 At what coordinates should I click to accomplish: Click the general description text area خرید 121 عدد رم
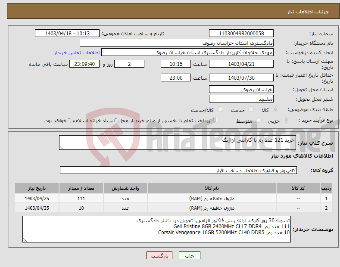tap(178, 143)
